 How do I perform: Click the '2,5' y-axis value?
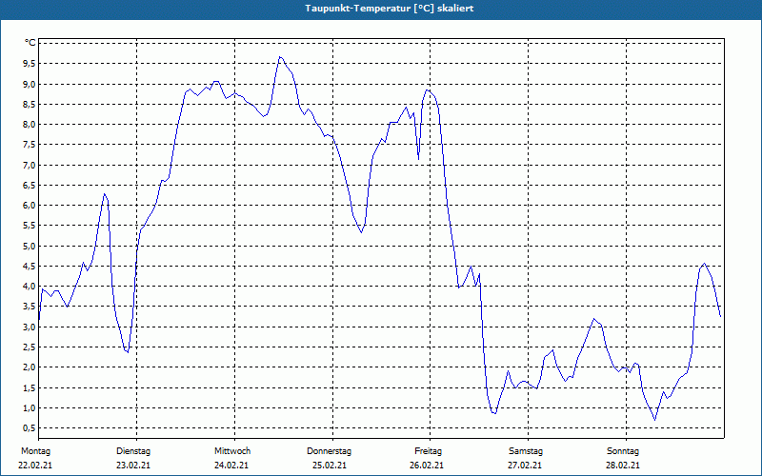pos(30,347)
